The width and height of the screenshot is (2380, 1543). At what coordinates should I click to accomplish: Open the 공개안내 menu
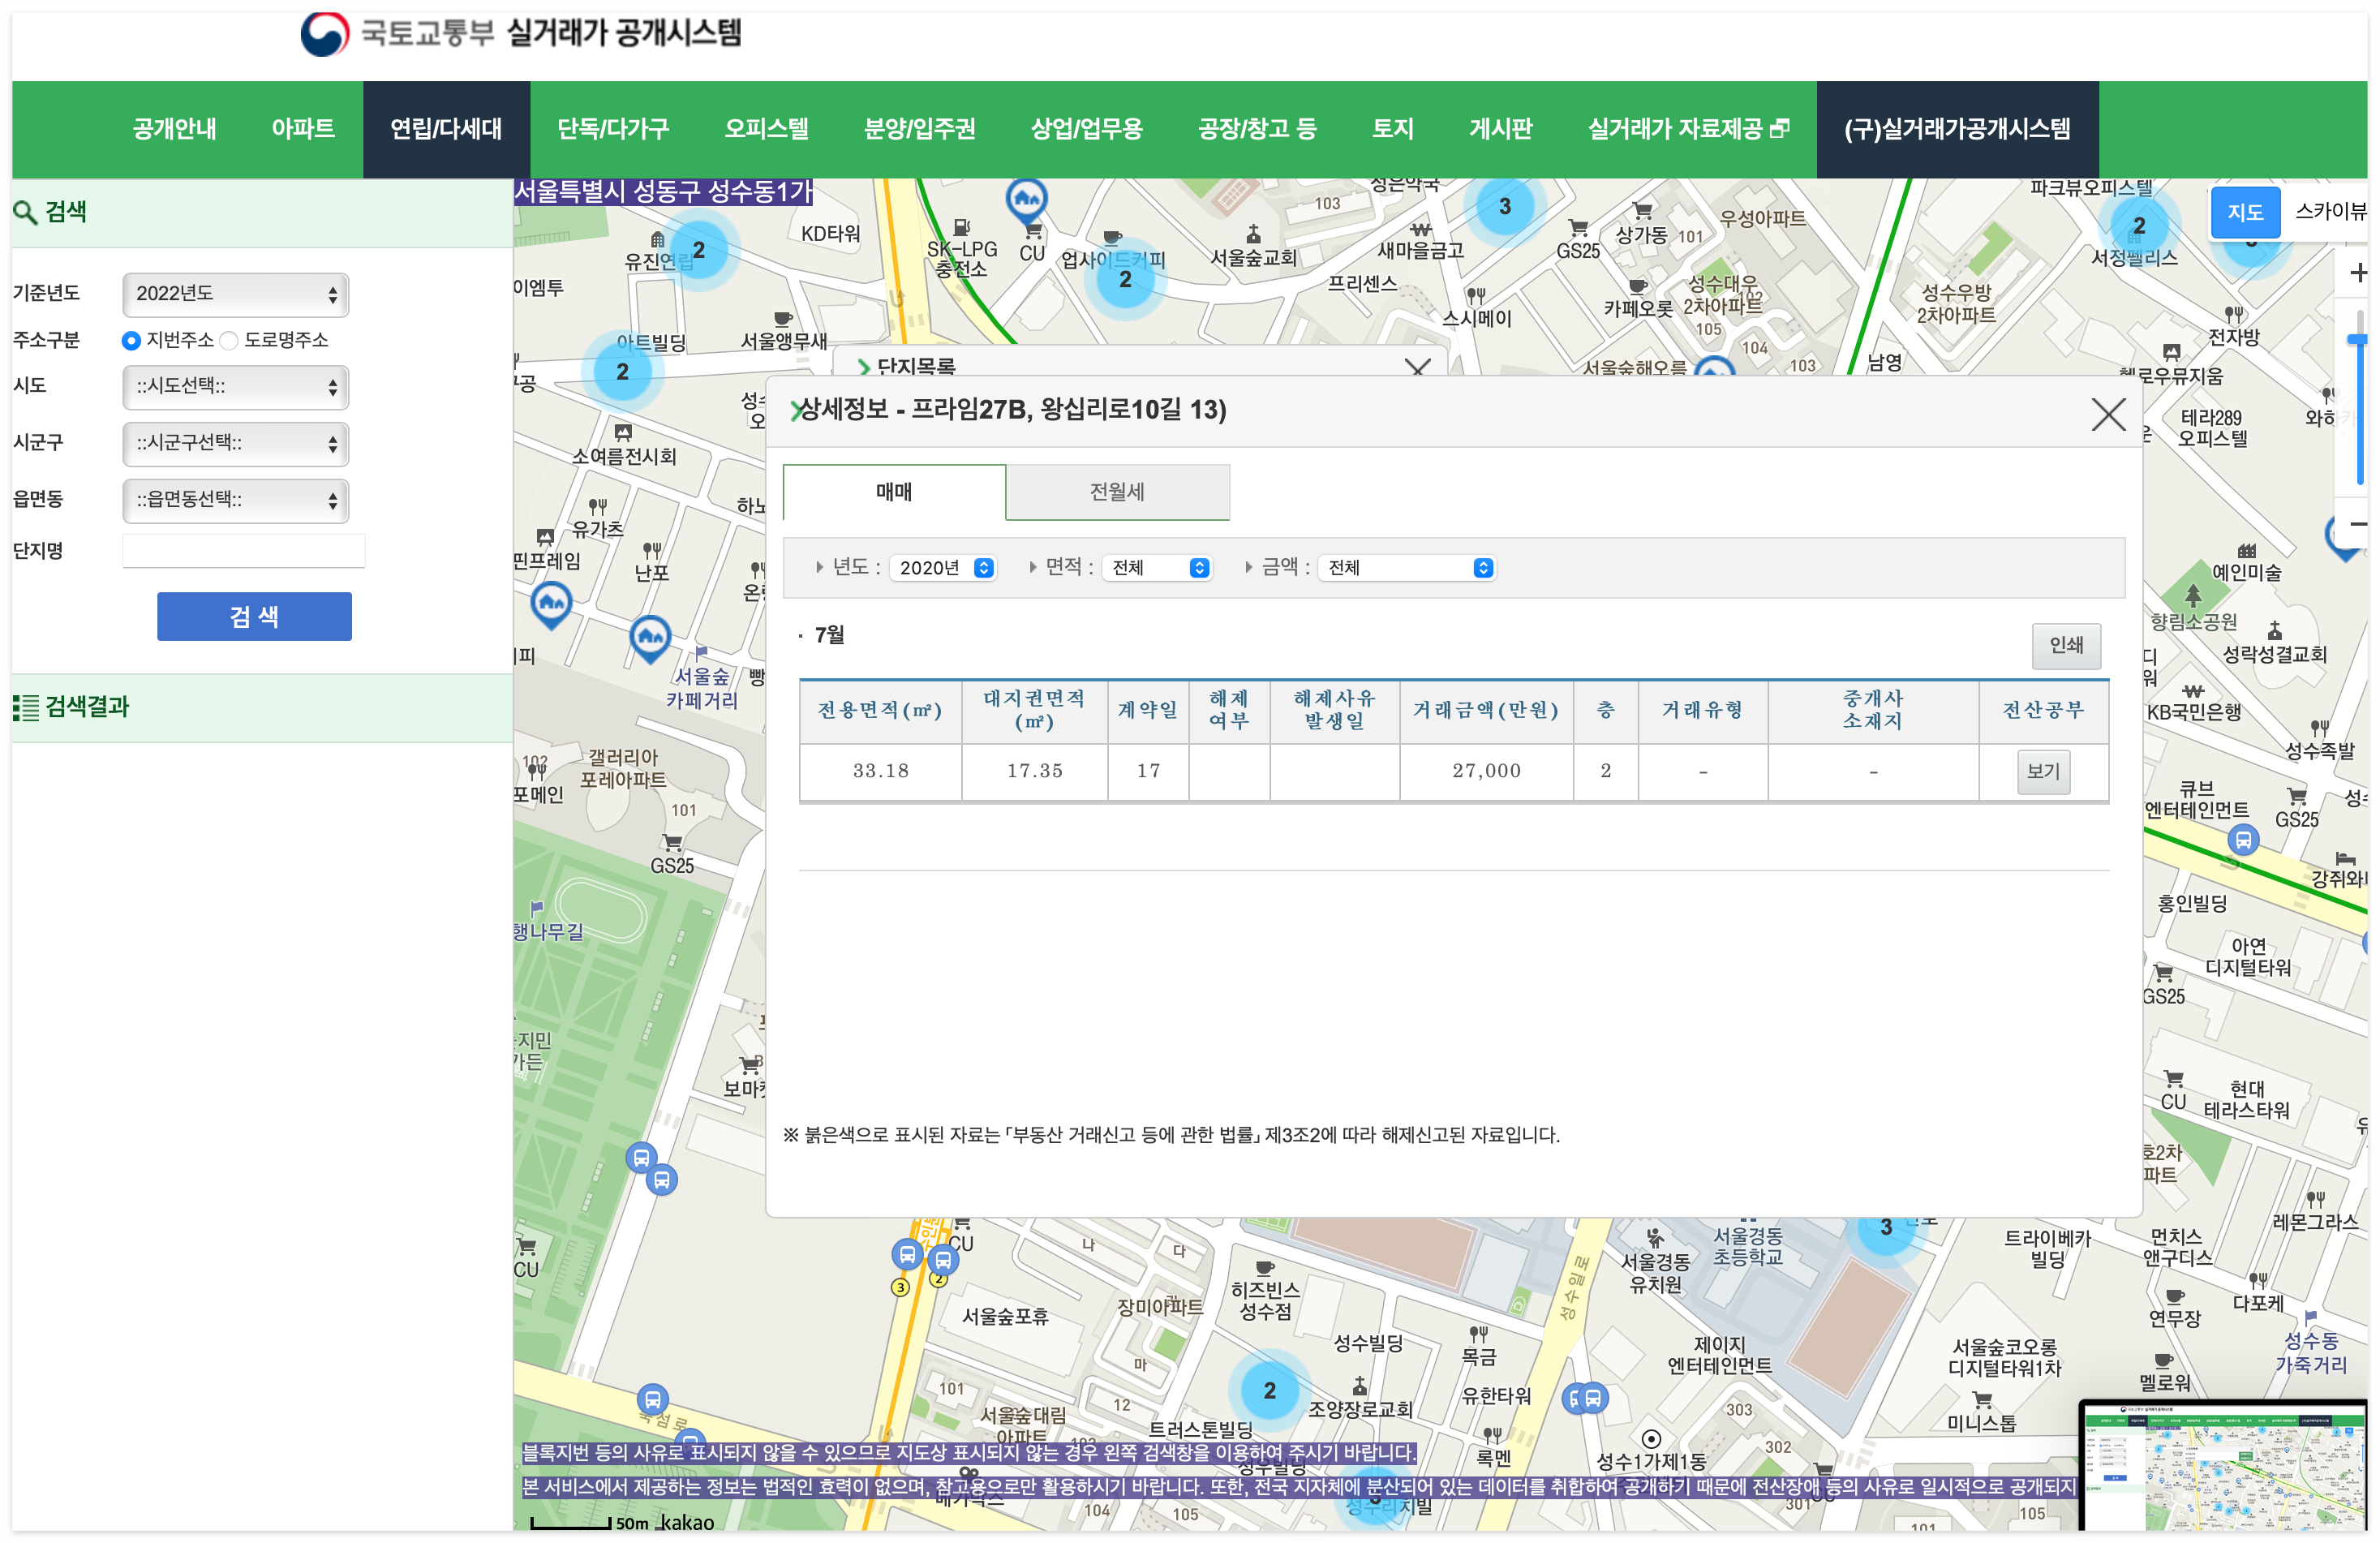[x=174, y=129]
